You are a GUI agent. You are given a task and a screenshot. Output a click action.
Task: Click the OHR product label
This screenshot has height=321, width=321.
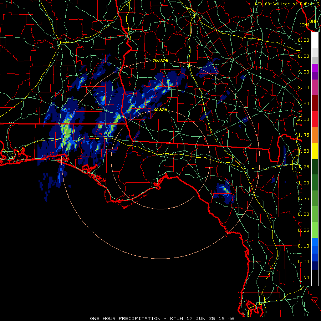pos(314,21)
